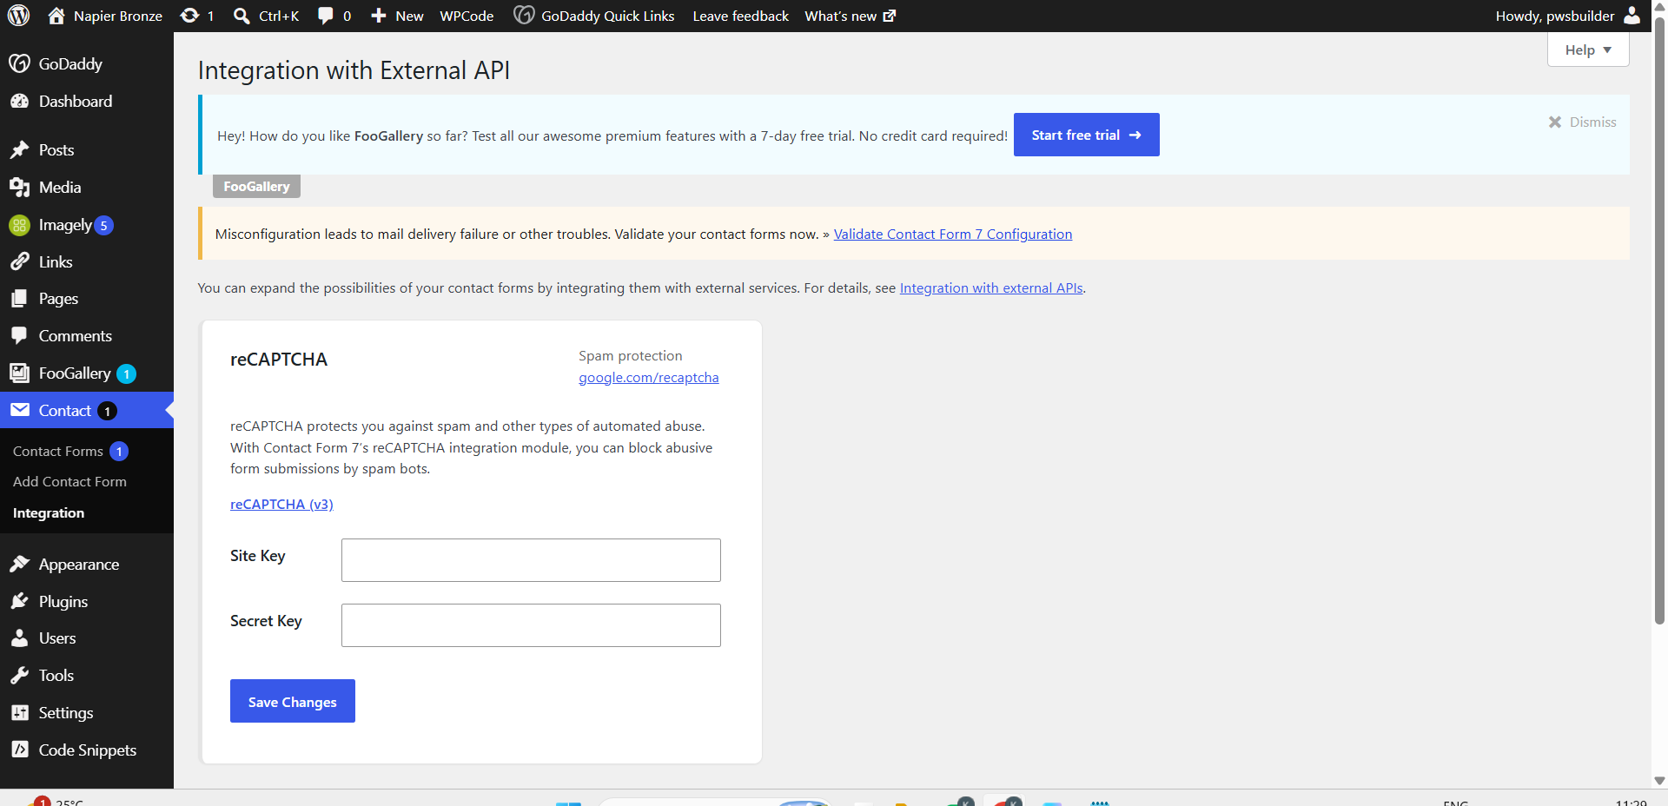This screenshot has width=1668, height=806.
Task: Click the Code Snippets icon
Action: pyautogui.click(x=19, y=750)
